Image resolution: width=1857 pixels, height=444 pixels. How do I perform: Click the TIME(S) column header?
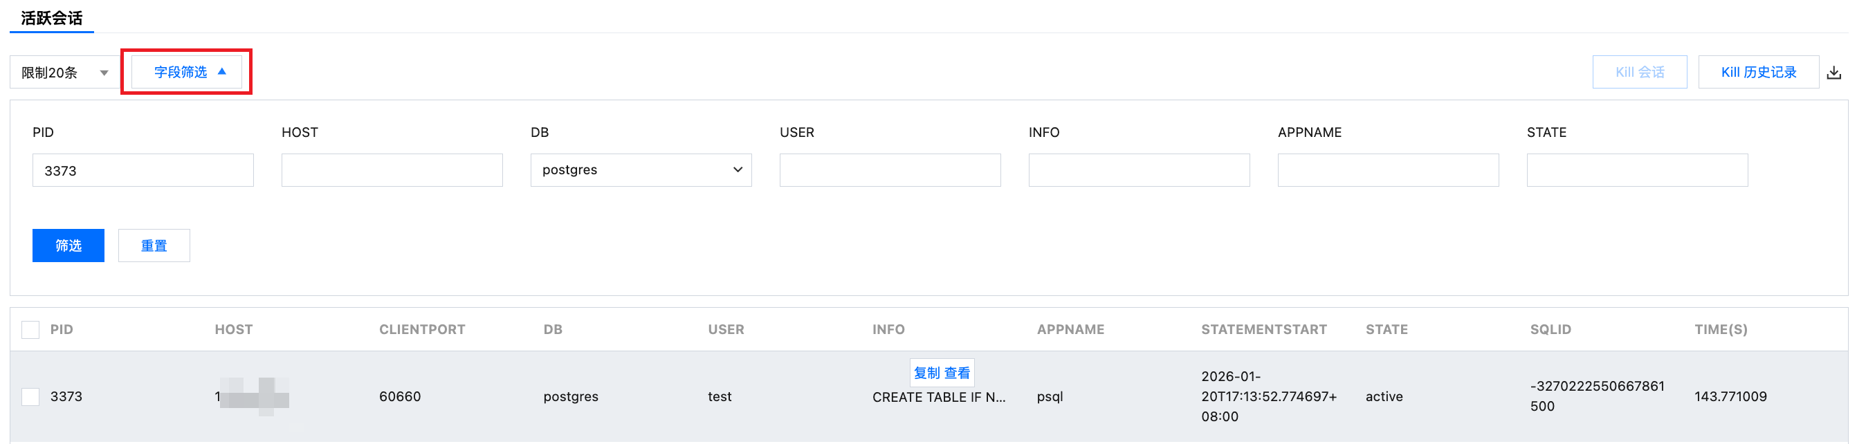1720,330
